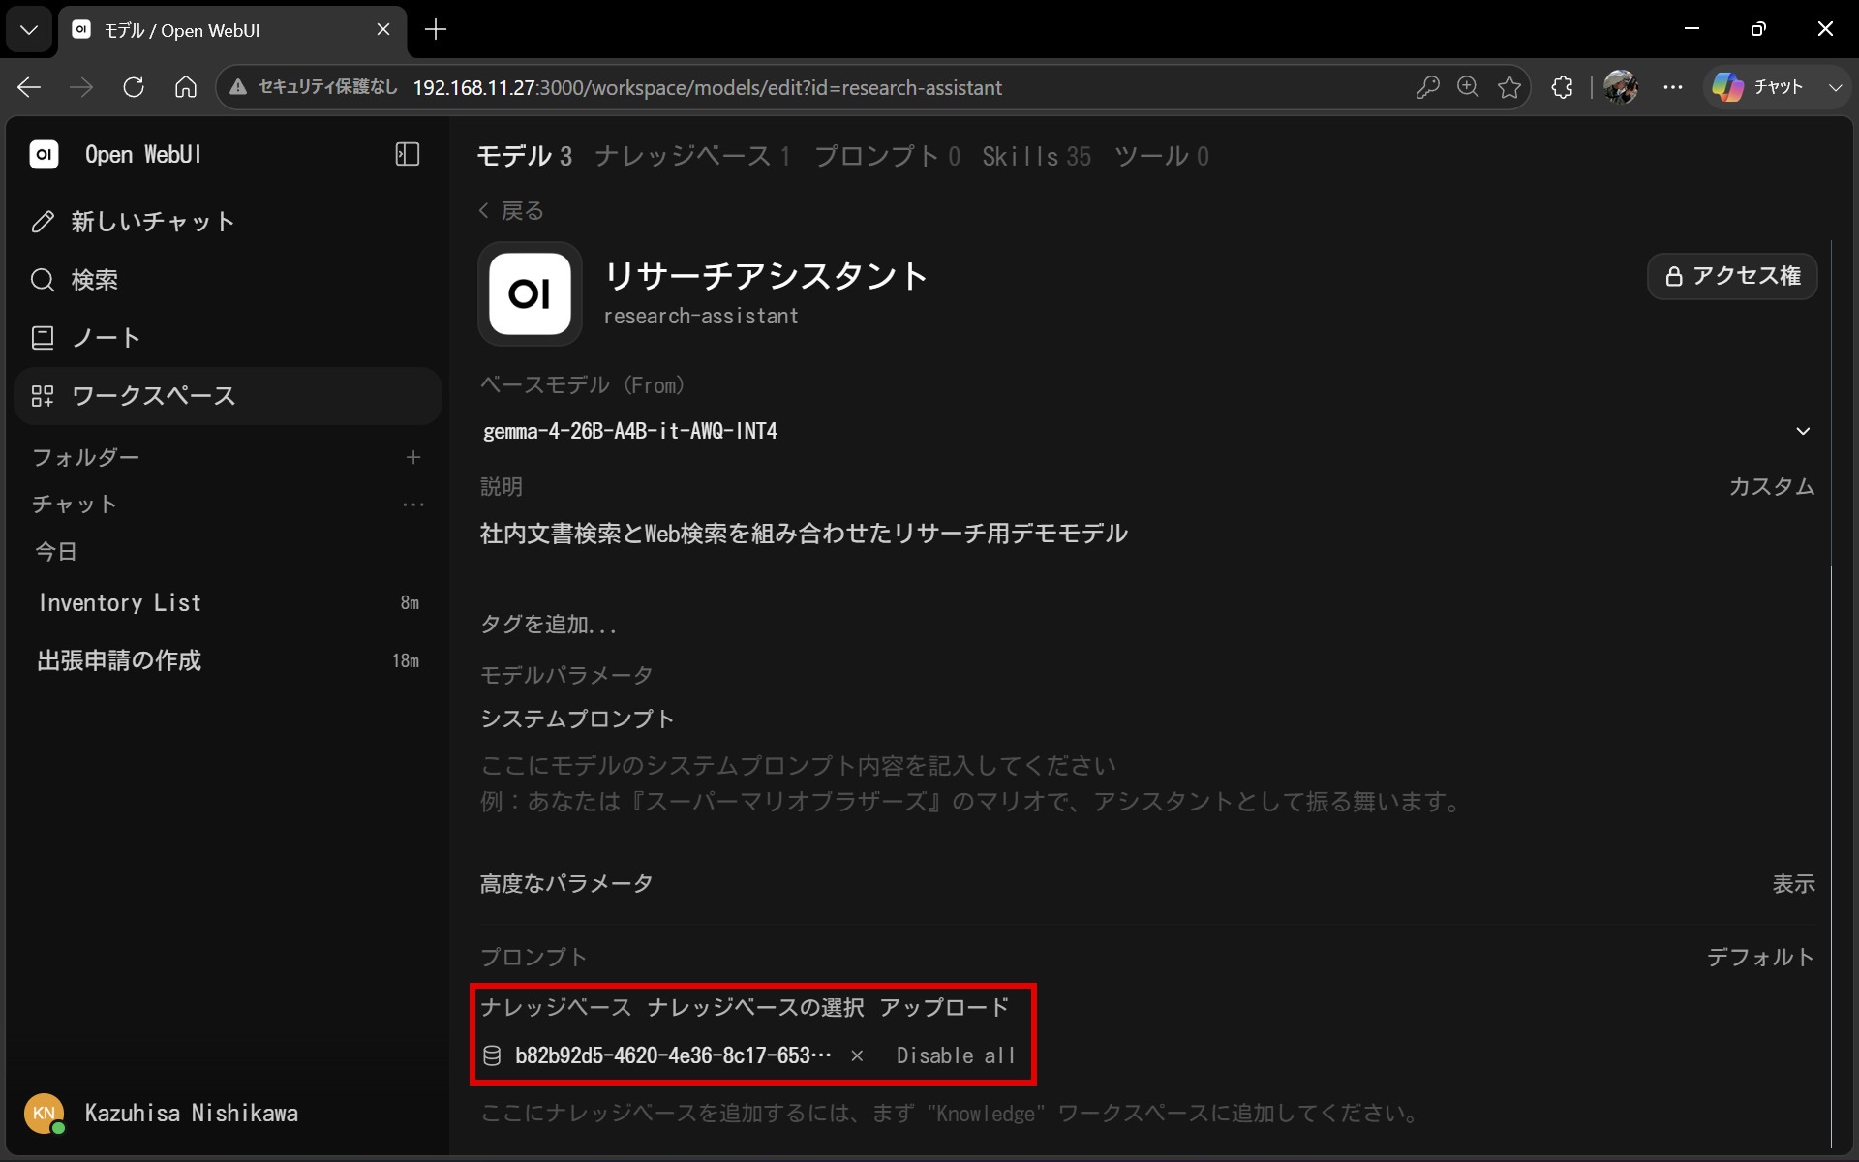Open Kazuhisa Nishikawa user menu
Screen dimensions: 1859x1162
(x=191, y=1114)
